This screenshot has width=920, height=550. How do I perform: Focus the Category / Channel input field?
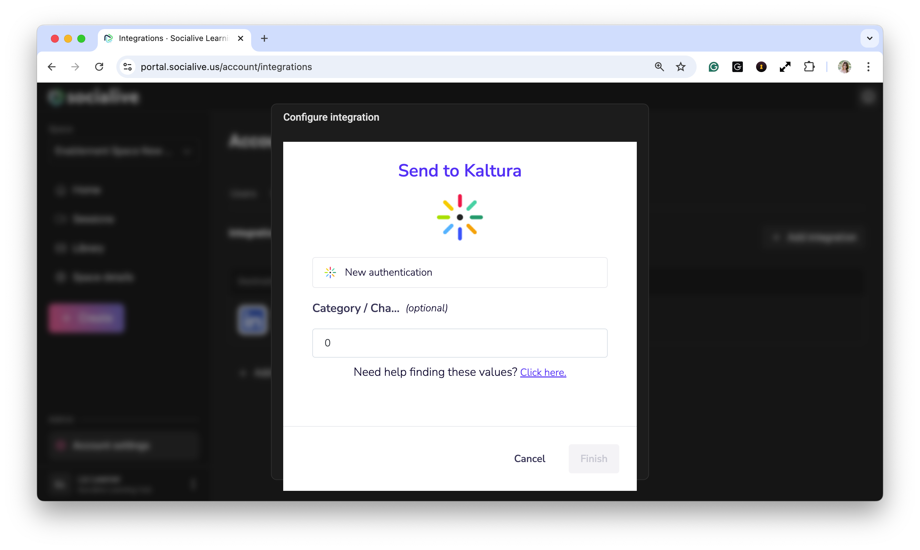pos(459,343)
